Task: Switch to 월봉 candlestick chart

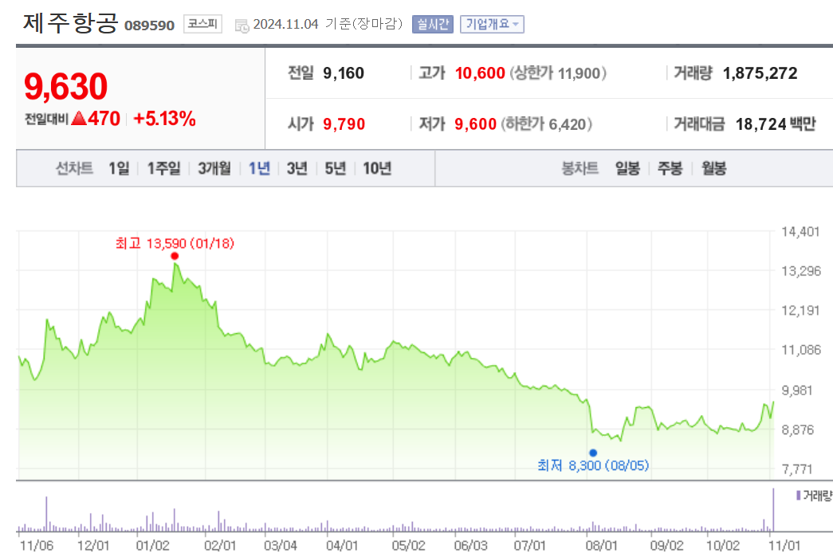Action: pyautogui.click(x=713, y=168)
